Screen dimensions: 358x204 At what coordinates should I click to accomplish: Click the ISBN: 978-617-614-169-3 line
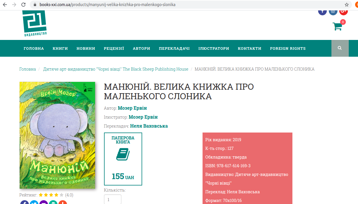pyautogui.click(x=228, y=166)
